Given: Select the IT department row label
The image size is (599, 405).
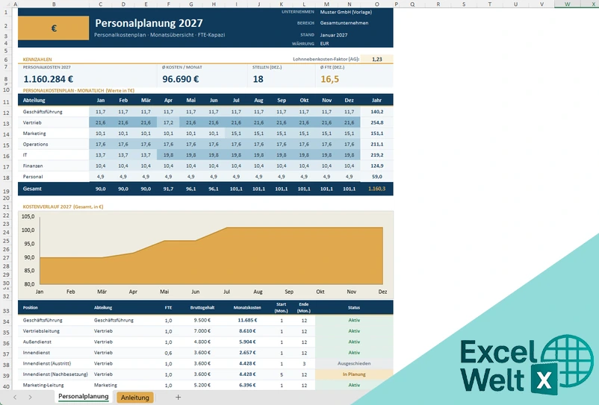Looking at the screenshot, I should point(25,155).
